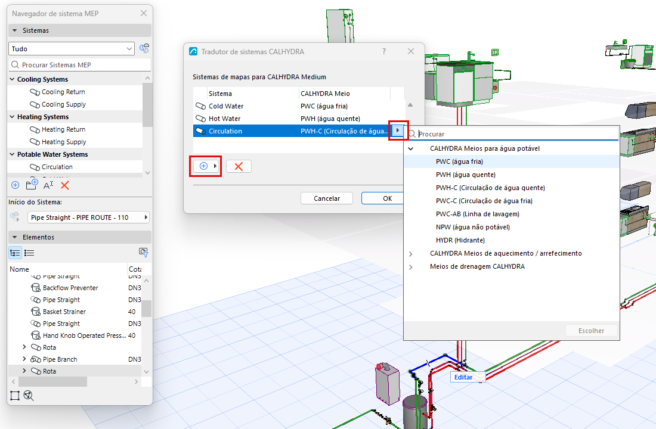Switch Elementos list to flat list view
This screenshot has width=656, height=429.
point(29,253)
